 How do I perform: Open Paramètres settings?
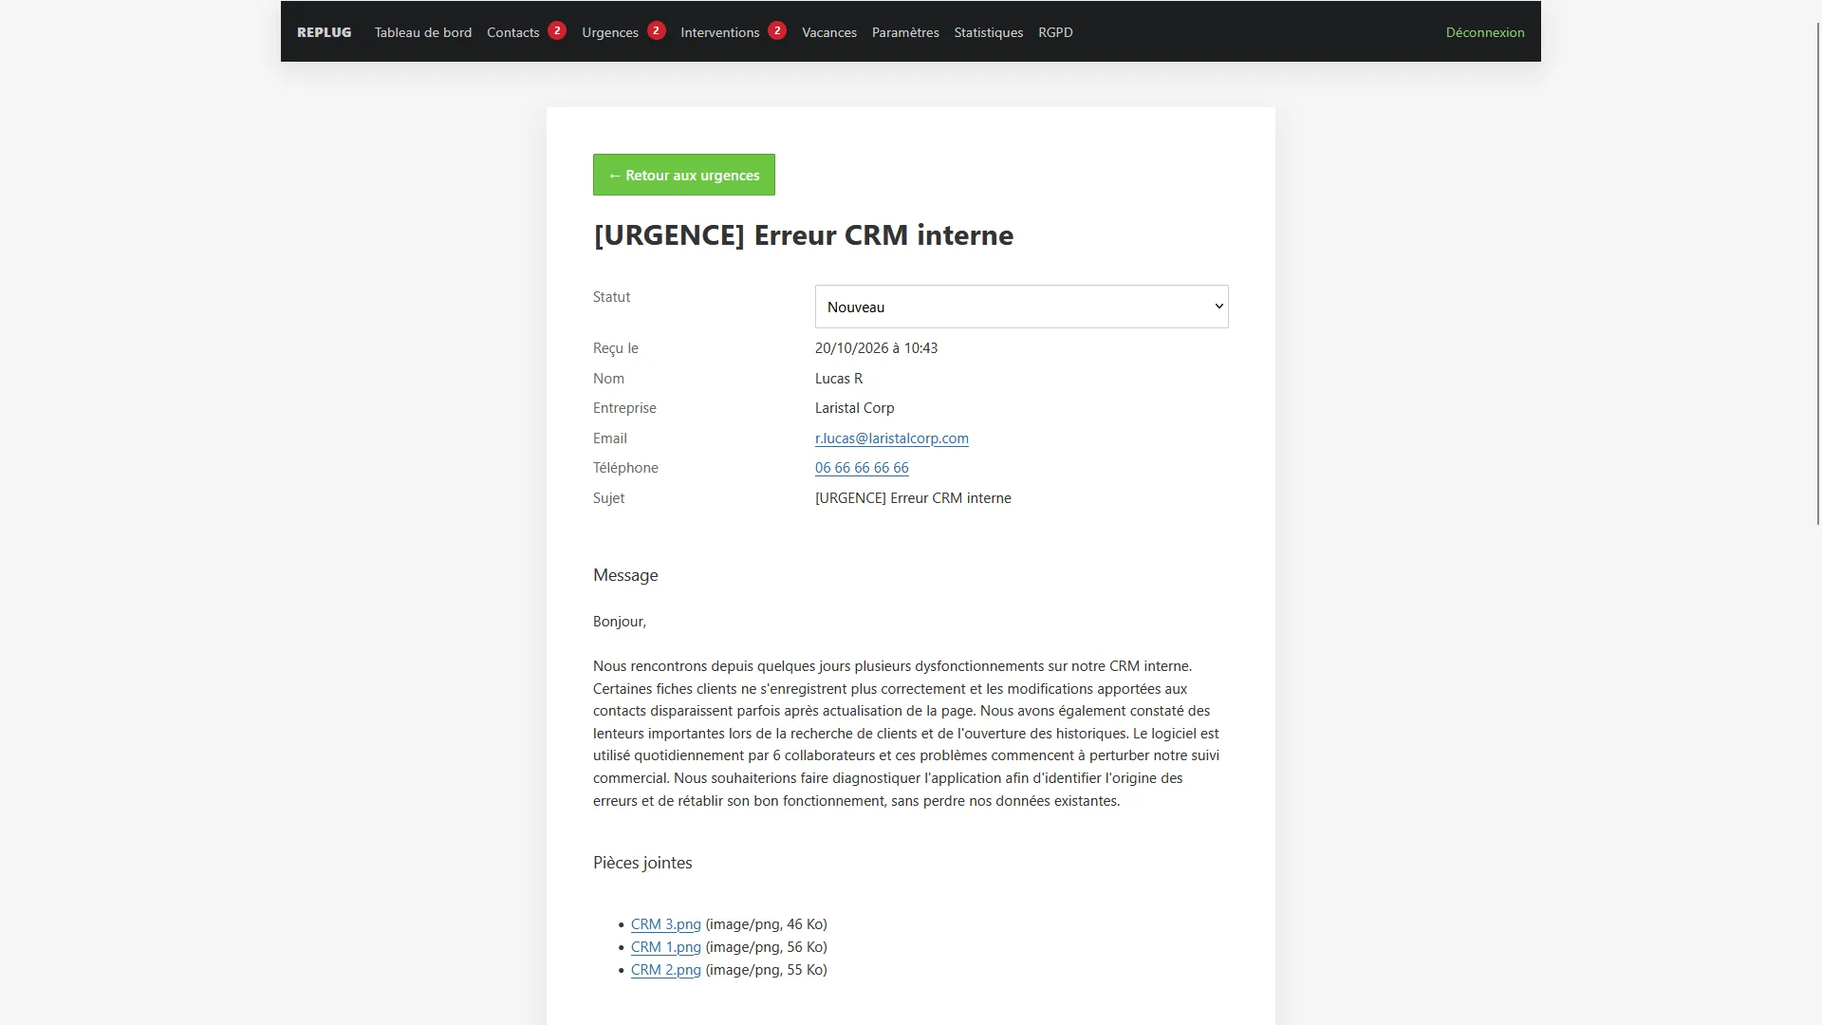(x=905, y=32)
